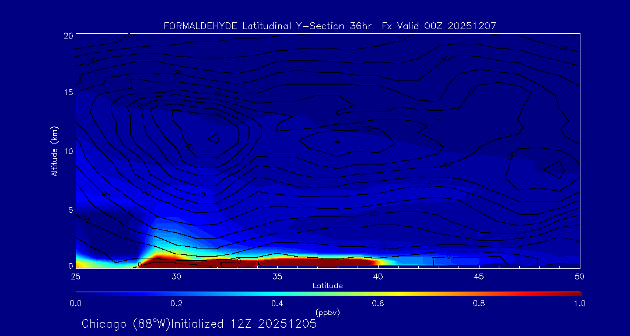Click the 'Fx Valid 00Z 20251207' title portion

[439, 26]
